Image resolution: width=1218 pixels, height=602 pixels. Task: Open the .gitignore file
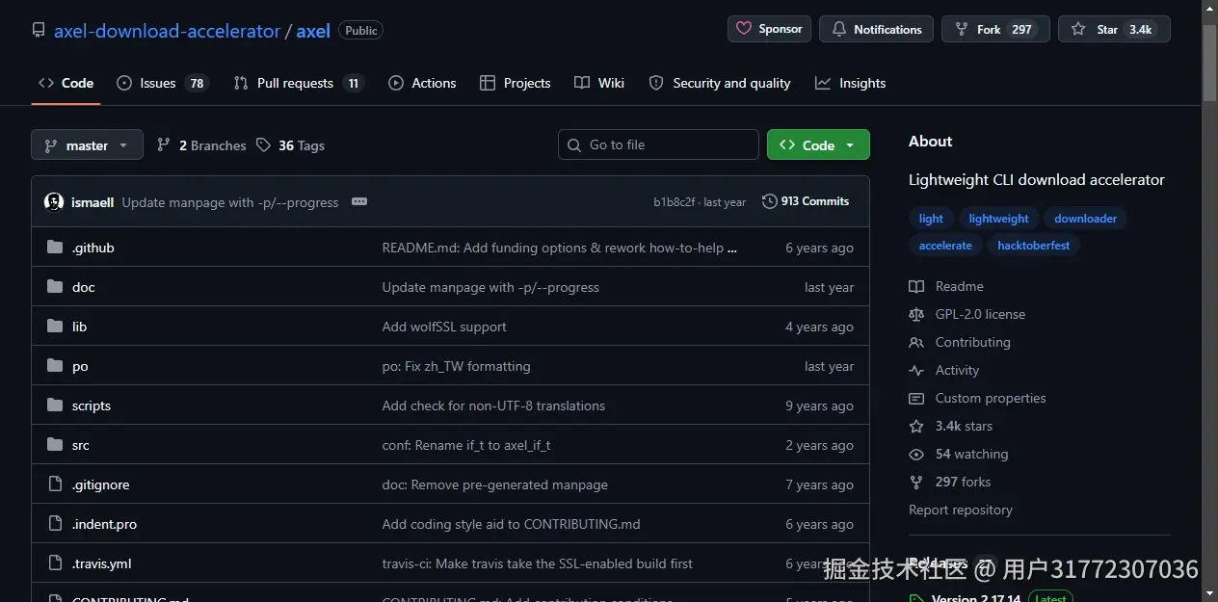pos(101,484)
